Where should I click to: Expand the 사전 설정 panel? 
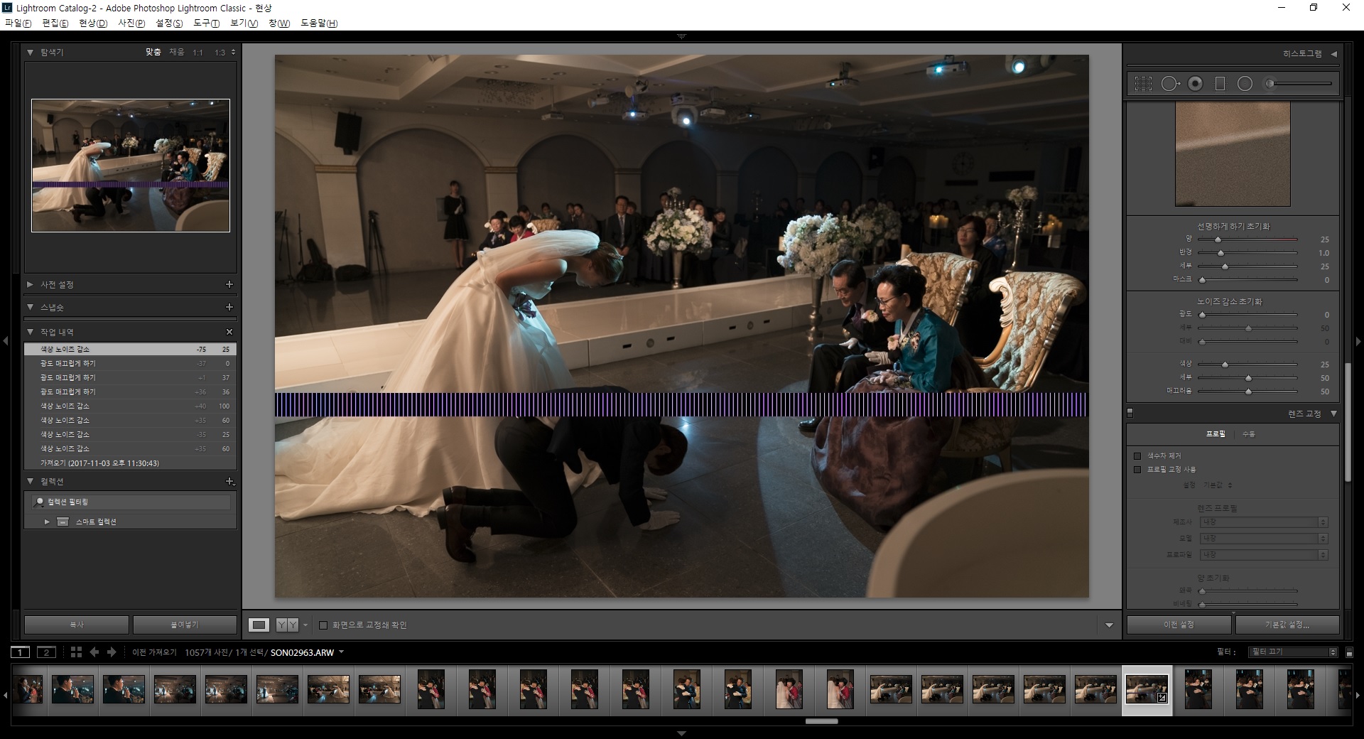(30, 284)
